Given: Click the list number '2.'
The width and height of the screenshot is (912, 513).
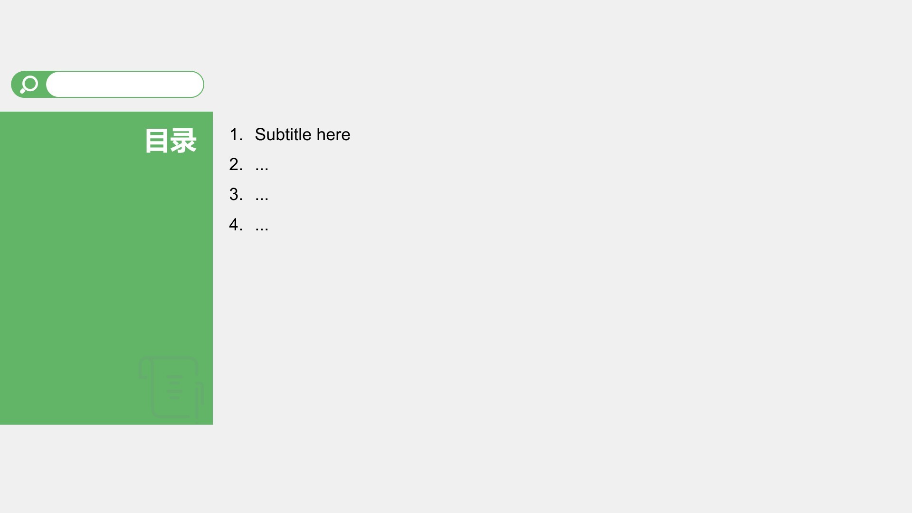Looking at the screenshot, I should pyautogui.click(x=236, y=164).
